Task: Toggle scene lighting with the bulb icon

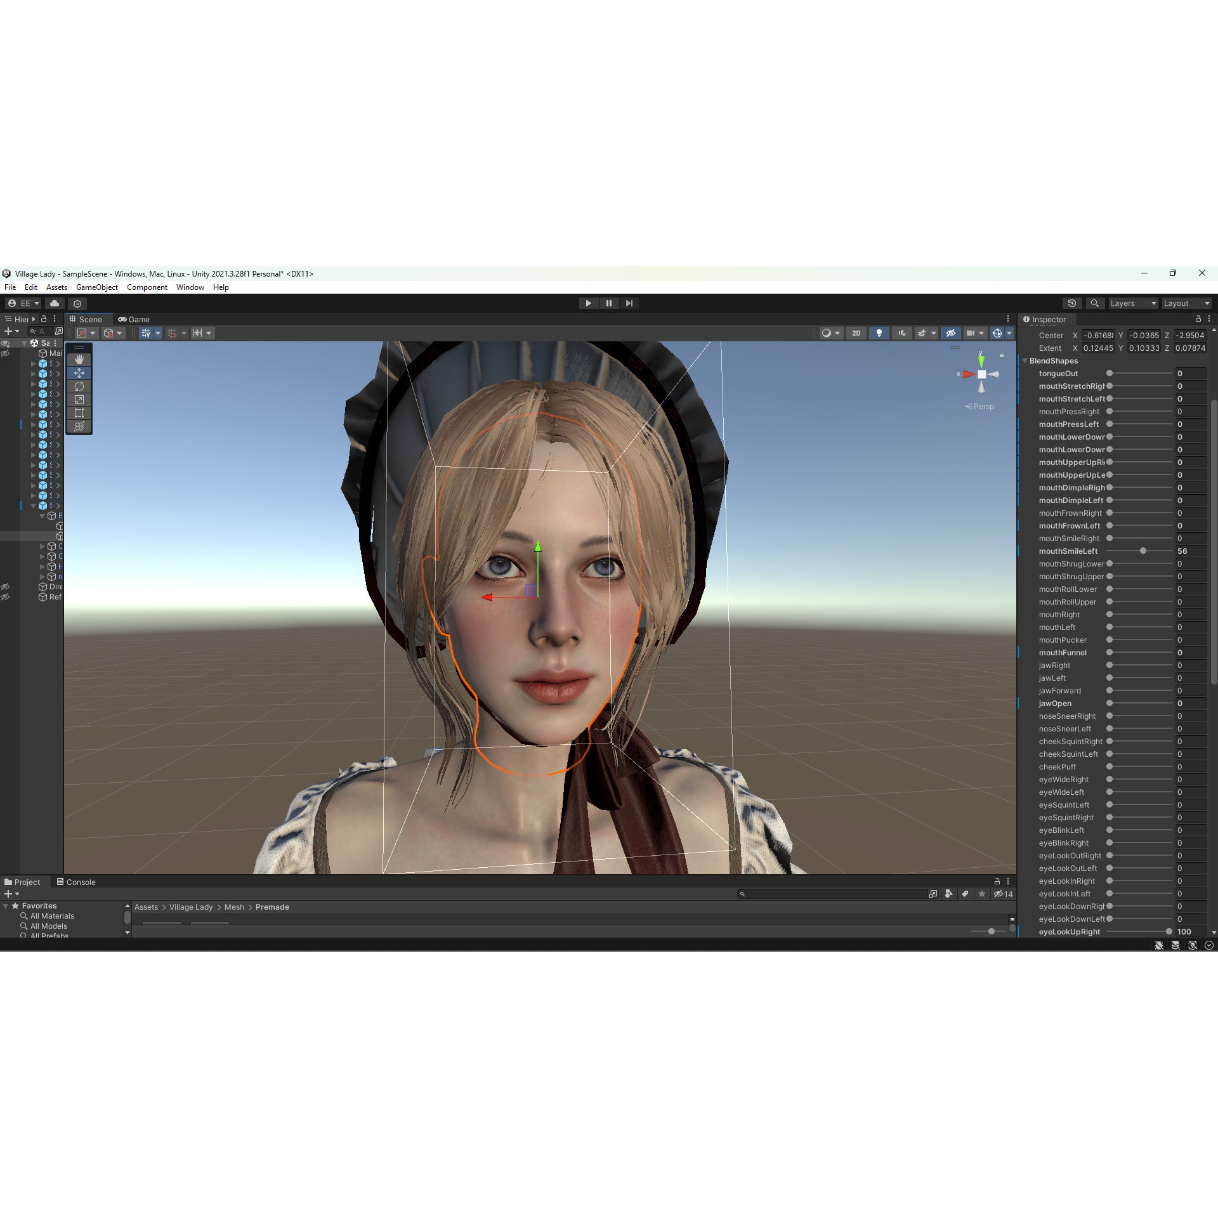Action: pyautogui.click(x=879, y=333)
